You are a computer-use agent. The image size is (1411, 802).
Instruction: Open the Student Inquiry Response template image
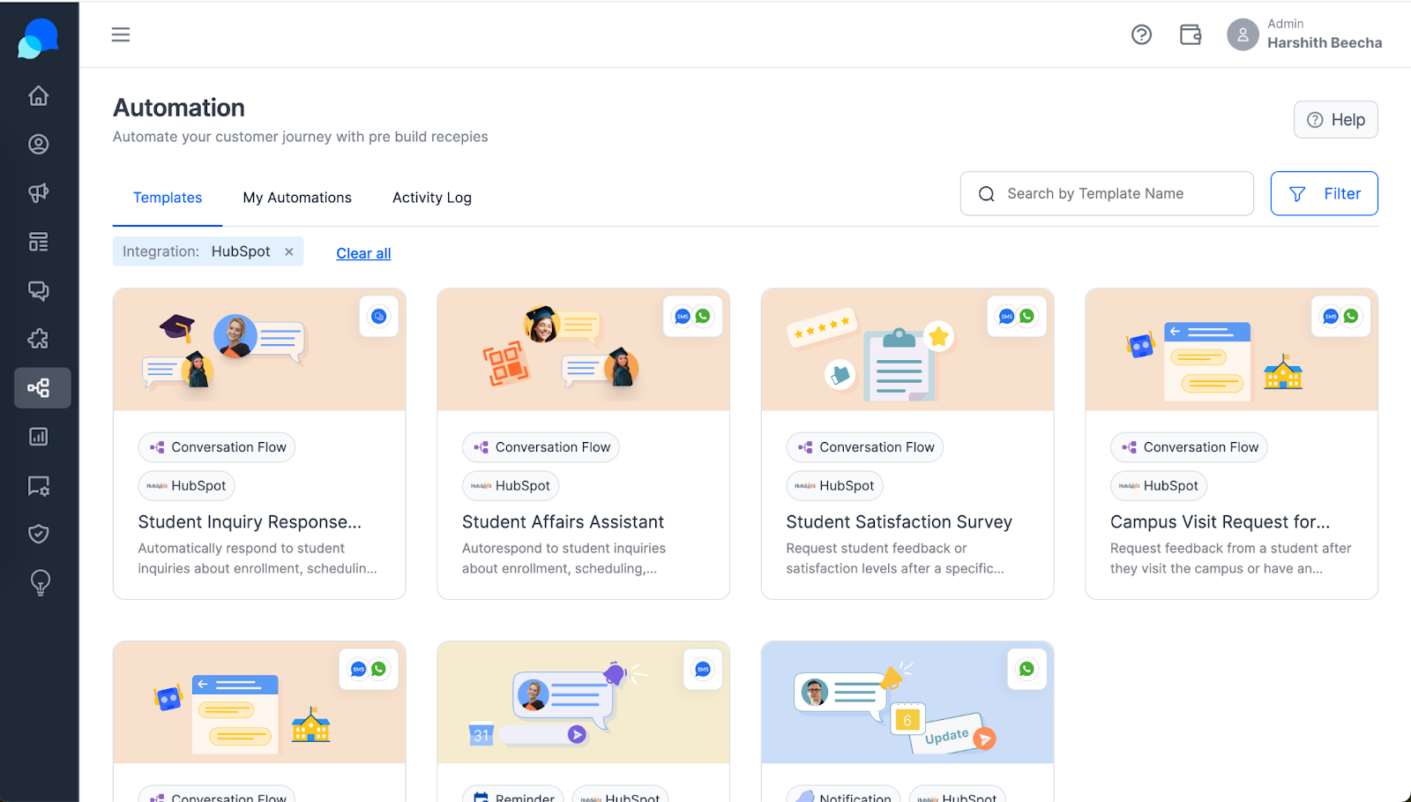pyautogui.click(x=259, y=349)
